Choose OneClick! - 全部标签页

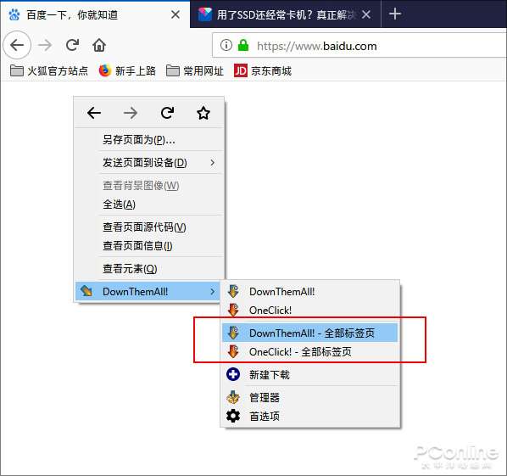tap(309, 351)
